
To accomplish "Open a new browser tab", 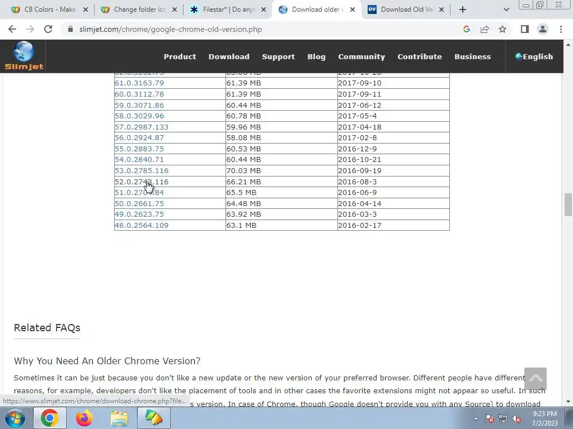I will (463, 9).
